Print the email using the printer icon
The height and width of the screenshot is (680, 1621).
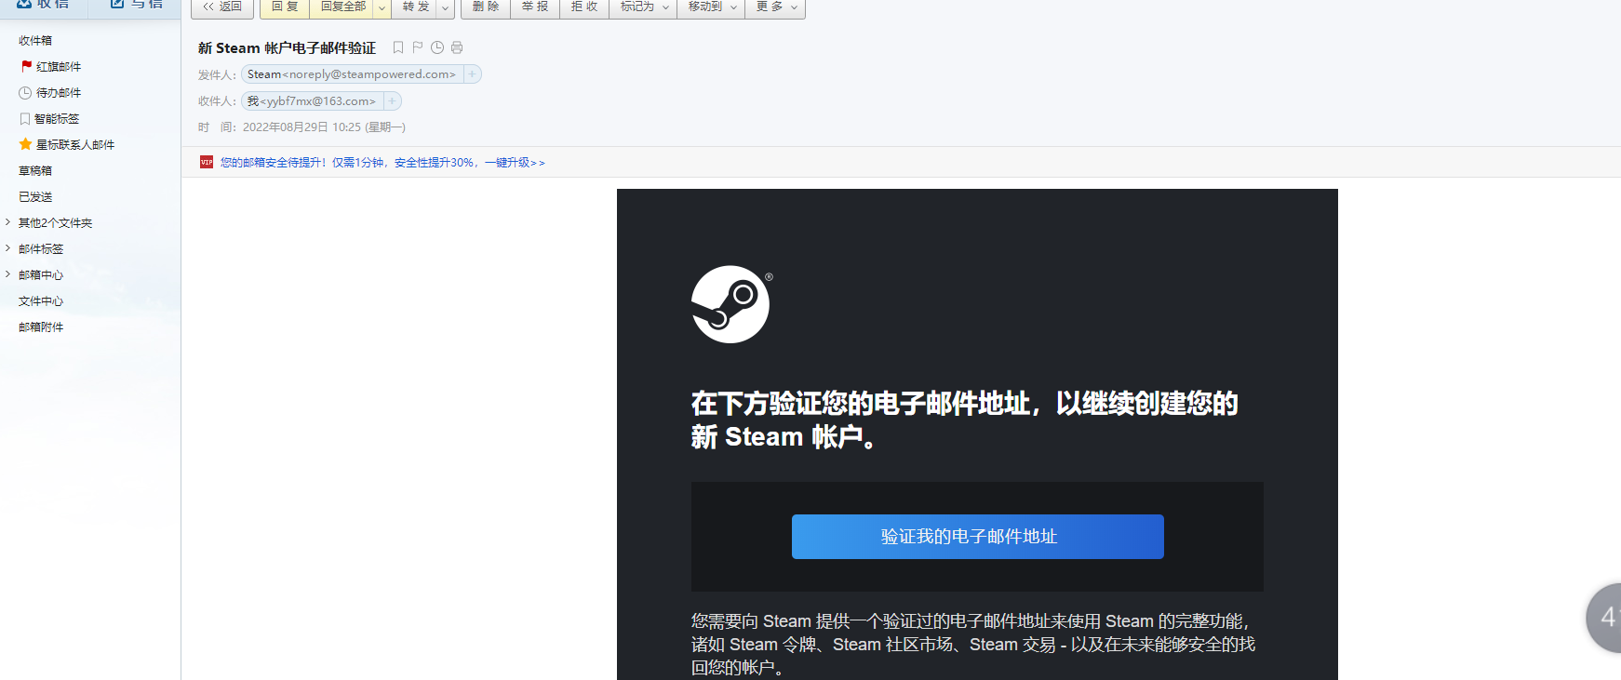(x=457, y=47)
